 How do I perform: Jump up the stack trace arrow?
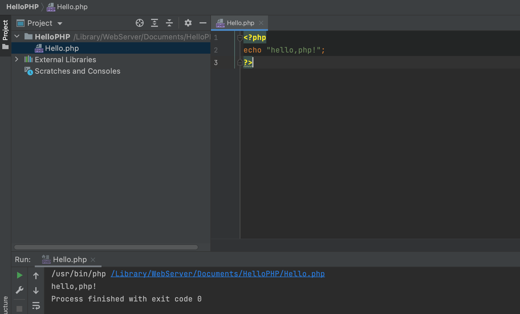tap(36, 276)
